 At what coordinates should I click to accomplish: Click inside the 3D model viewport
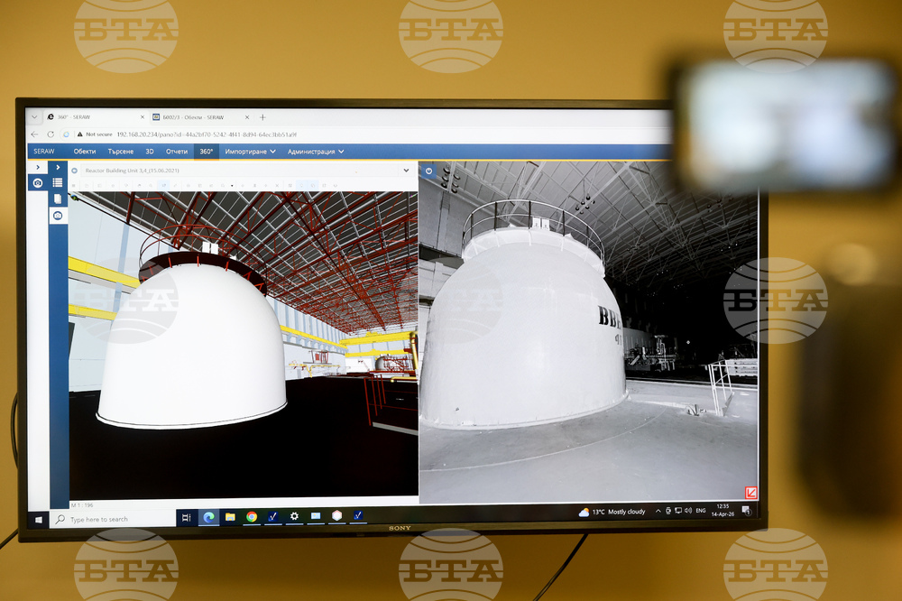(x=244, y=344)
